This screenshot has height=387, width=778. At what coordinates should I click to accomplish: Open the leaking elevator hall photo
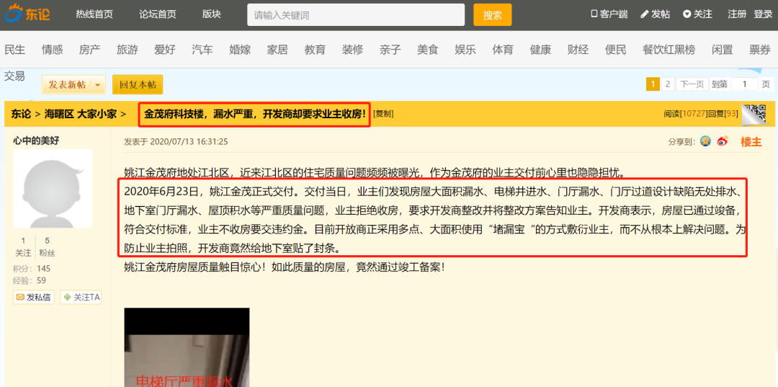187,347
